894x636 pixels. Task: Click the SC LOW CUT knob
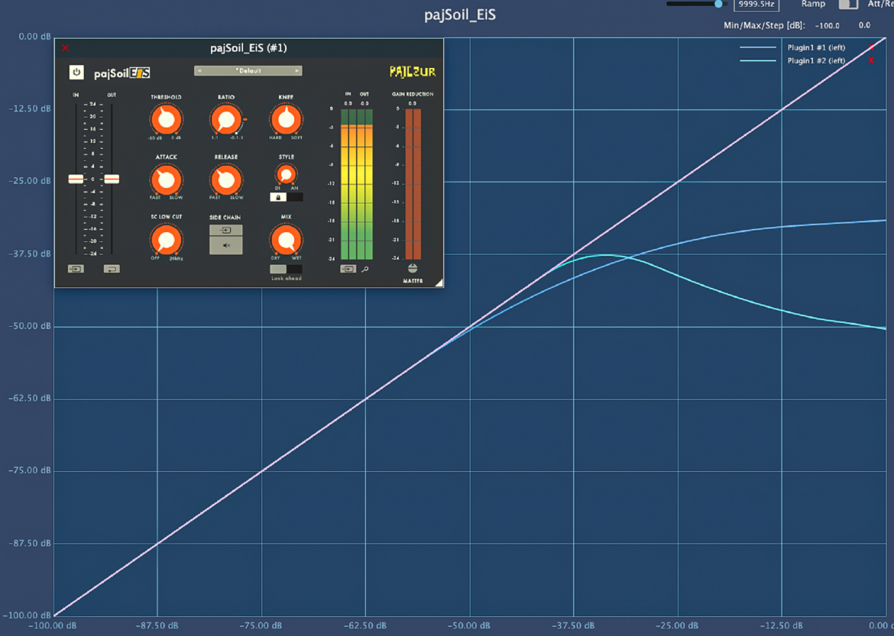tap(166, 240)
